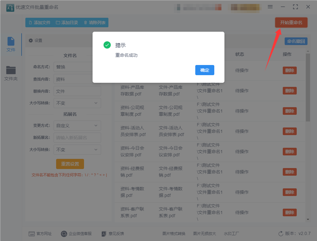Select the 文件-经费报销.pdf new name cell

171,172
